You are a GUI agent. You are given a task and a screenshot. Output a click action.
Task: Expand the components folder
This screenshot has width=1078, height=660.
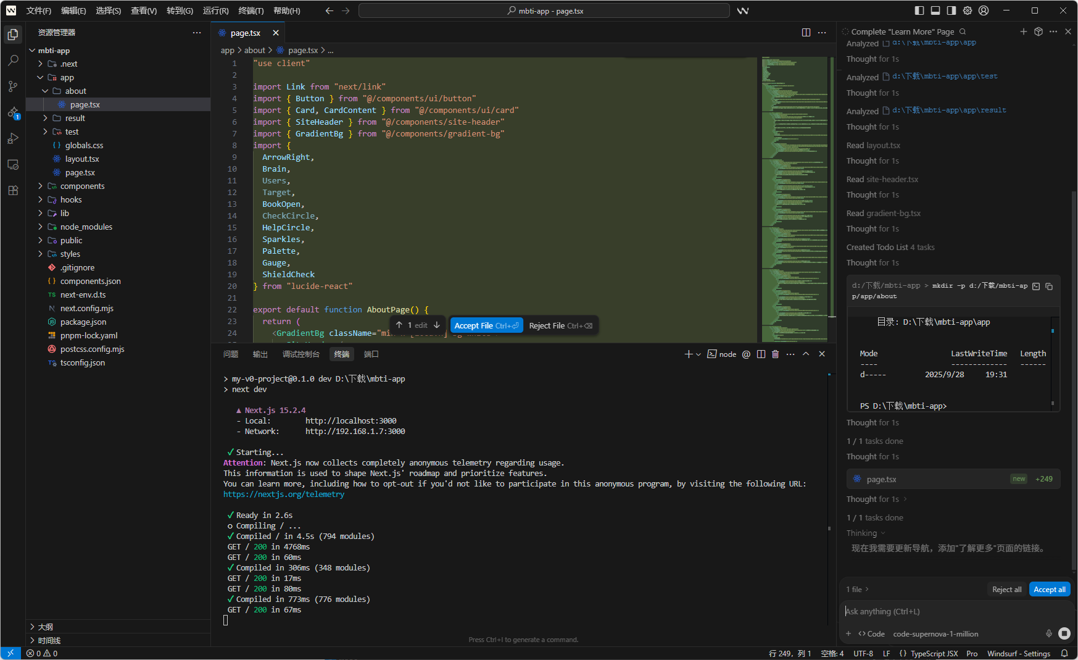tap(82, 186)
